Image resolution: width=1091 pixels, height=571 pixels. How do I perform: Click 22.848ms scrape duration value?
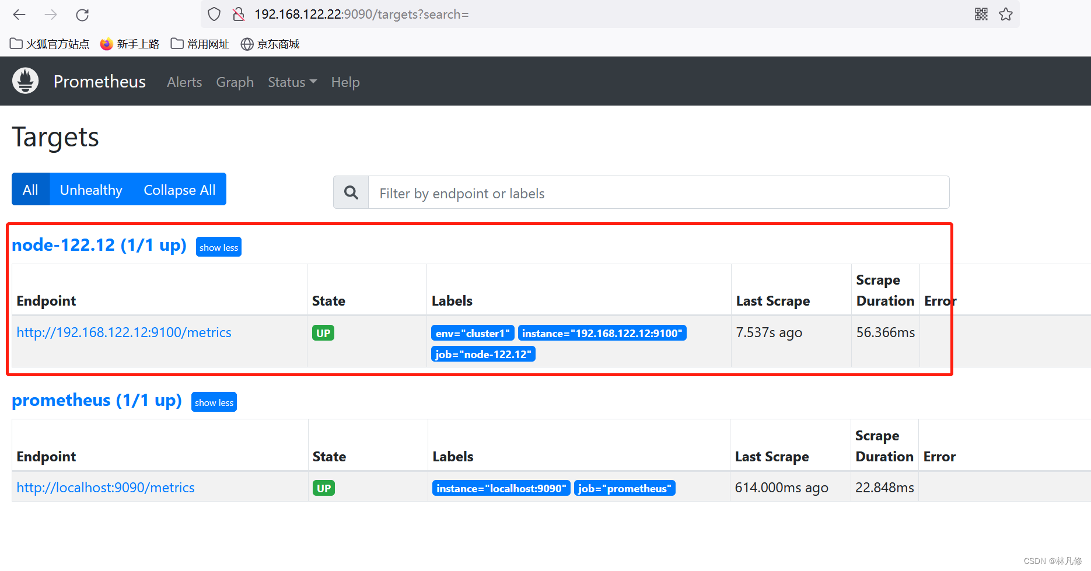tap(884, 488)
